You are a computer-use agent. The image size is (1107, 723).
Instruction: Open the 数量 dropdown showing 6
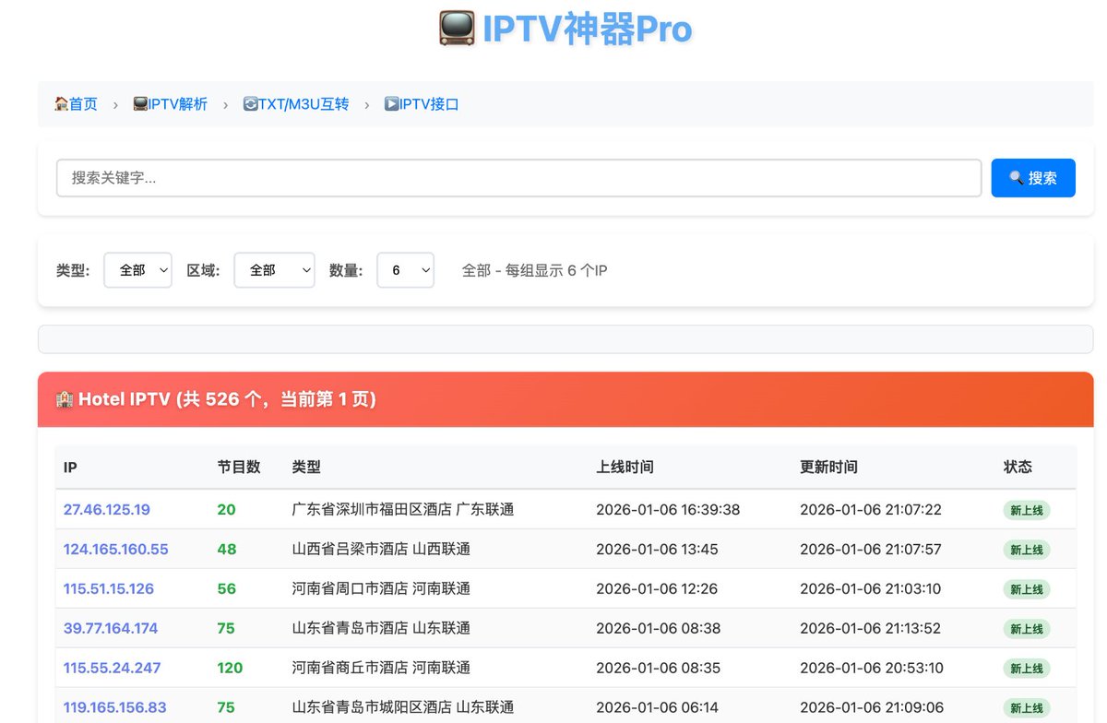(x=405, y=270)
